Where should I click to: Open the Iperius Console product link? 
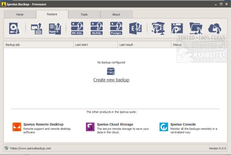183,124
